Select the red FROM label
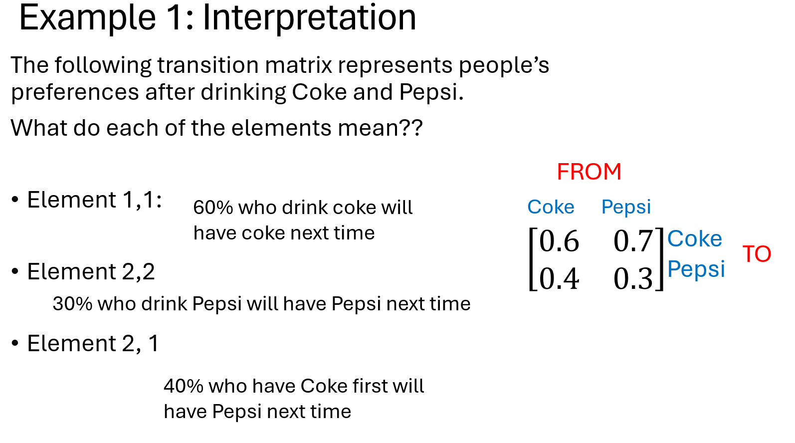Screen dimensions: 795x443 coord(589,172)
